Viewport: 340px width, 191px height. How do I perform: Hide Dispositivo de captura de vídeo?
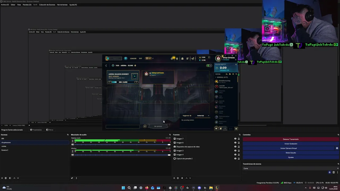(235, 147)
